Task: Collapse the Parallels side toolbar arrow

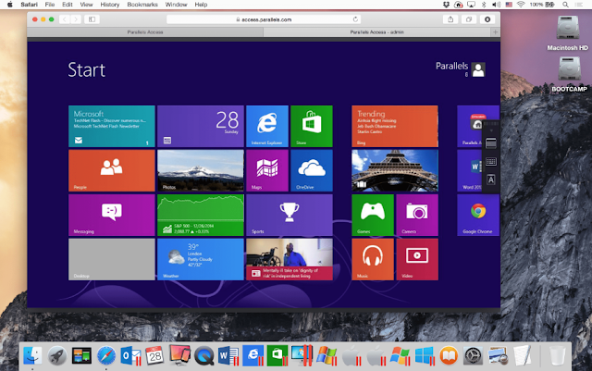Action: pos(491,130)
